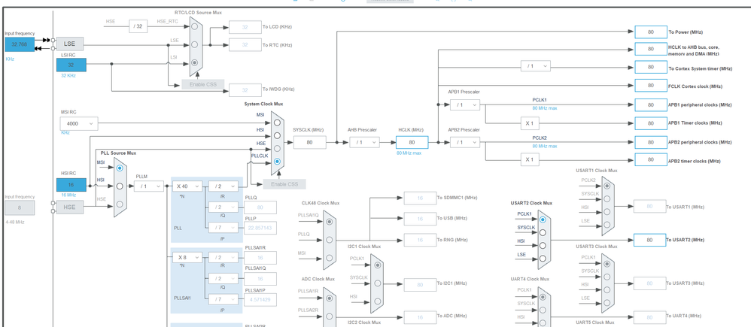Screen dimensions: 751x327
Task: Open the APB1 Prescaler dropdown
Action: point(464,104)
